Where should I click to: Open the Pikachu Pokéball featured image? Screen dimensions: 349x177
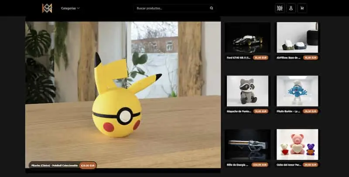(x=123, y=95)
